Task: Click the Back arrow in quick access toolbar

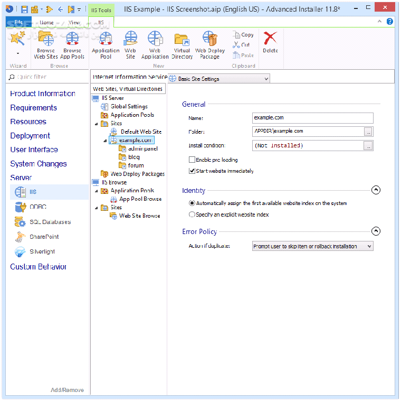Action: tap(61, 10)
